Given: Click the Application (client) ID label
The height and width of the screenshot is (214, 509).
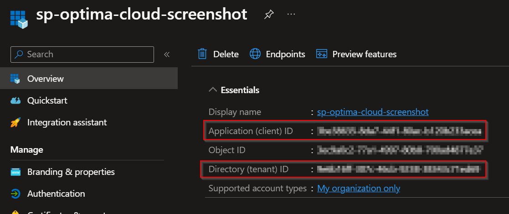Looking at the screenshot, I should 251,131.
